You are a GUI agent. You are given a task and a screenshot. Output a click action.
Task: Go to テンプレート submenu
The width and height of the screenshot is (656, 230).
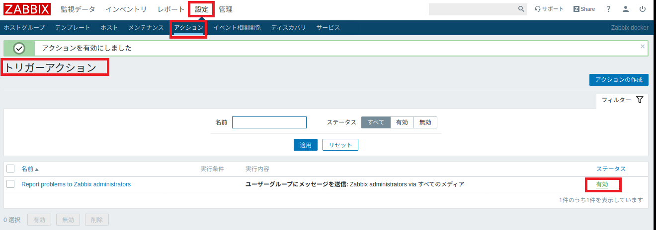(x=73, y=28)
